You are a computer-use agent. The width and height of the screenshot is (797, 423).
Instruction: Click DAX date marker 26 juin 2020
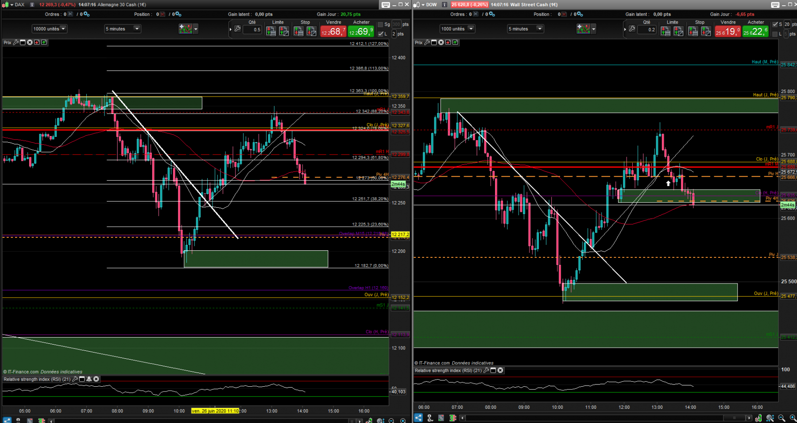click(x=215, y=411)
